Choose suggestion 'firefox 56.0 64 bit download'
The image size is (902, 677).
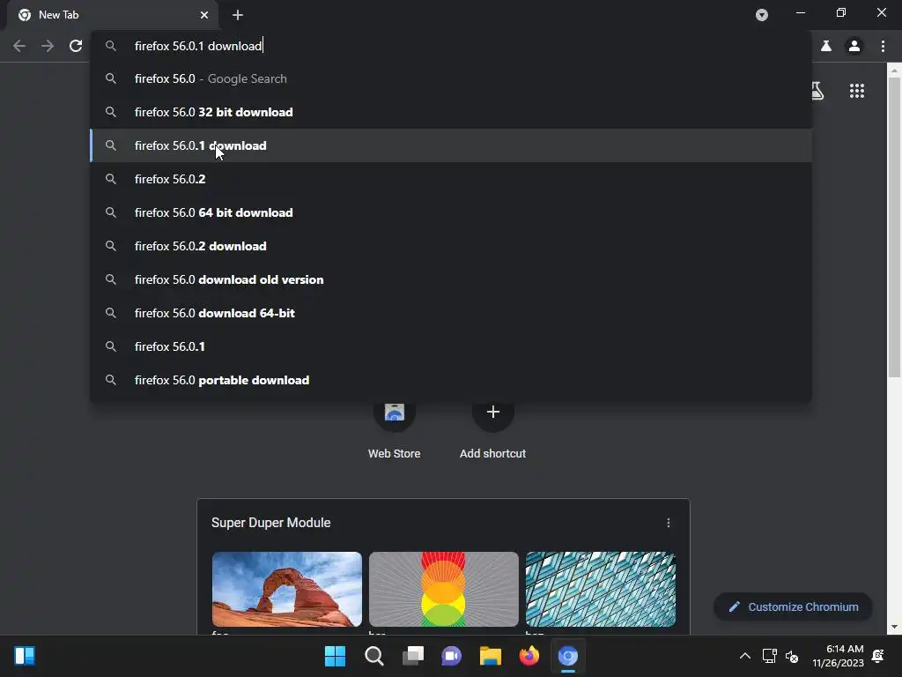451,212
